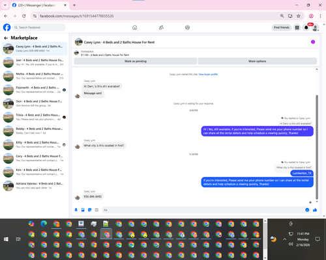
Task: Open the Facebook logo home link
Action: coord(7,27)
